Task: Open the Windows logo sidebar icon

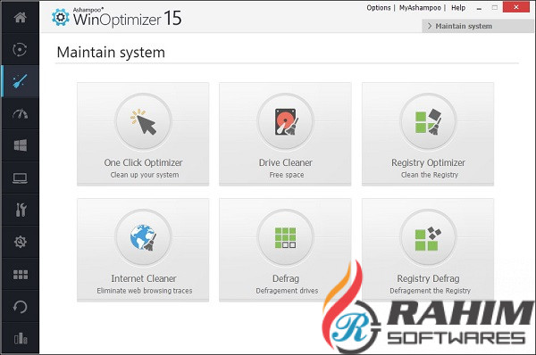Action: point(21,145)
